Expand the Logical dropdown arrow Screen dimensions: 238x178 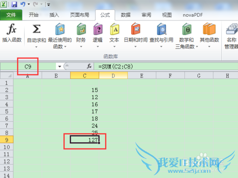[98, 47]
